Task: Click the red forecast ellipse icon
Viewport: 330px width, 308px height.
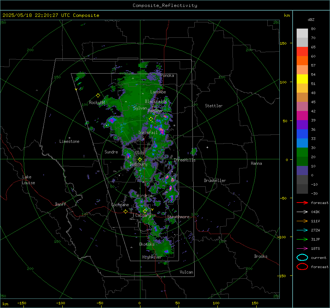Action: [x=302, y=267]
